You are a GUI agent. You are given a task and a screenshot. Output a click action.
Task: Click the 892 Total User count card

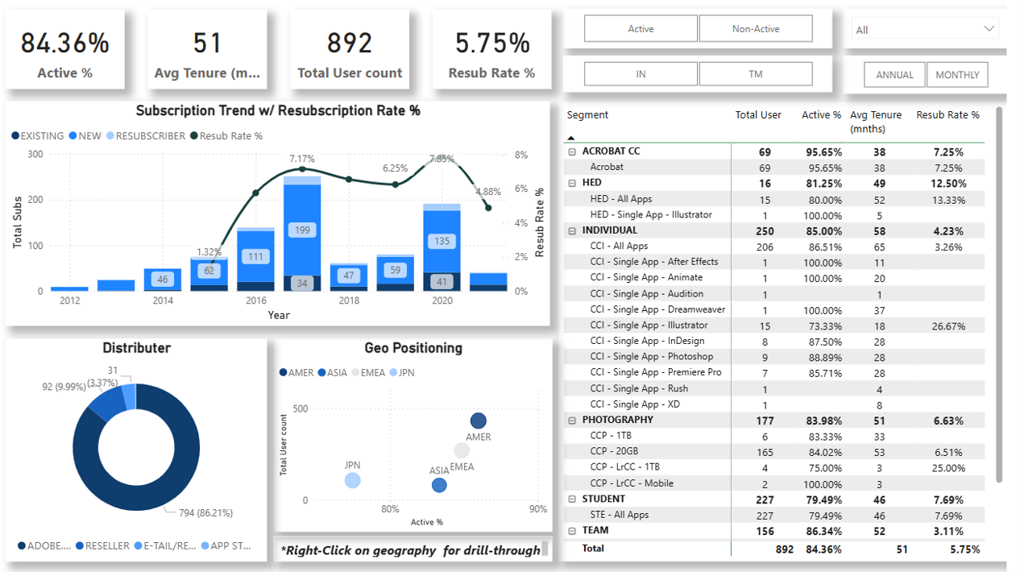[350, 49]
